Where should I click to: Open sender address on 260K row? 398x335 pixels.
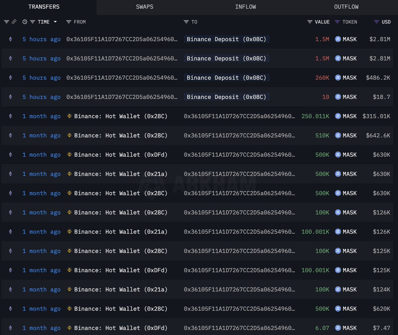tap(122, 78)
